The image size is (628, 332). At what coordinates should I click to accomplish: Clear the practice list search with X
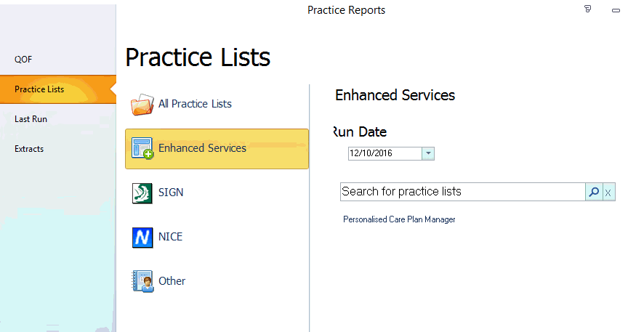click(x=608, y=192)
